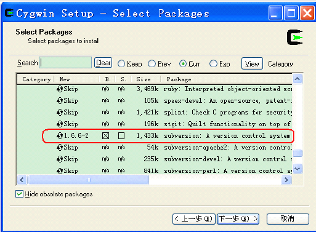This screenshot has width=316, height=232.
Task: Maximize the Cygwin Setup window
Action: (291, 13)
